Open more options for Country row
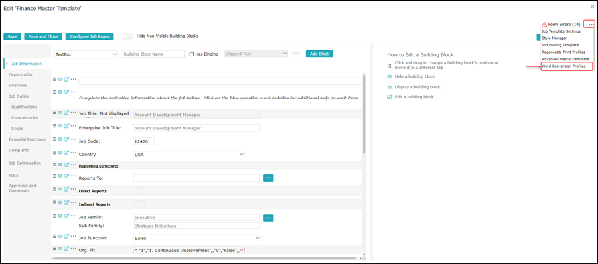 coord(73,153)
